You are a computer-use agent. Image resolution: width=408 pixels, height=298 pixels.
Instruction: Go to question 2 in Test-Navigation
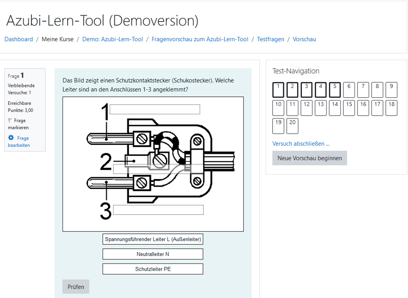[292, 90]
